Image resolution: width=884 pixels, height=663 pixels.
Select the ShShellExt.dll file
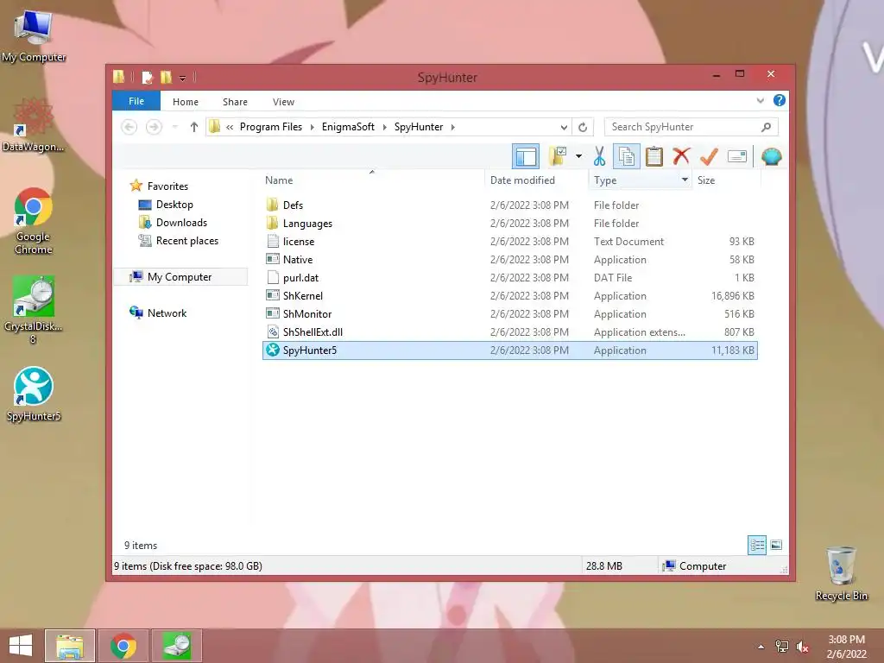pos(509,331)
